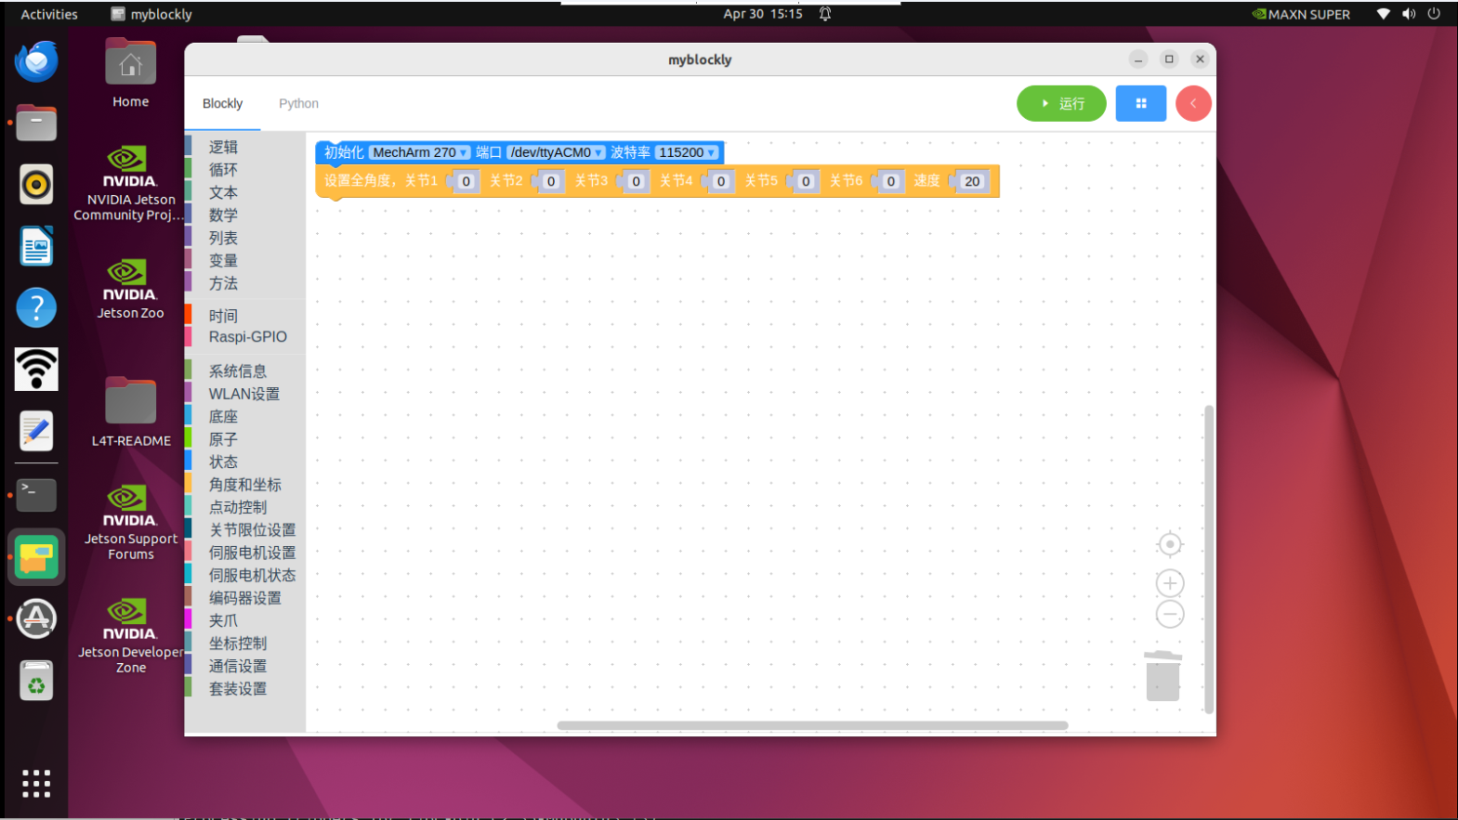The image size is (1458, 820).
Task: Click the 速度 value field showing 20
Action: [x=972, y=181]
